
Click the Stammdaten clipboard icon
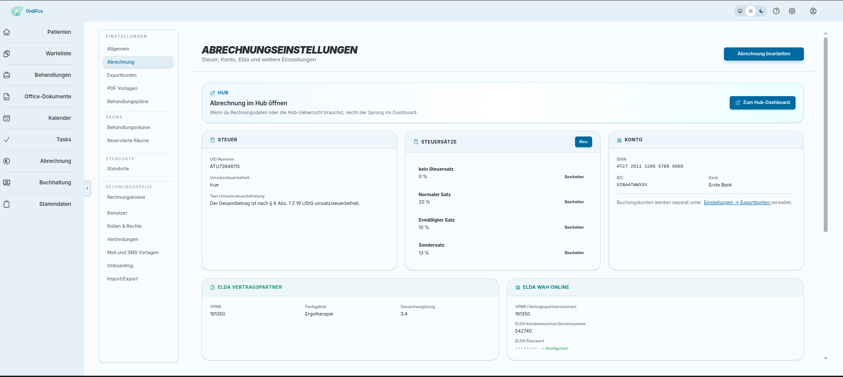7,204
